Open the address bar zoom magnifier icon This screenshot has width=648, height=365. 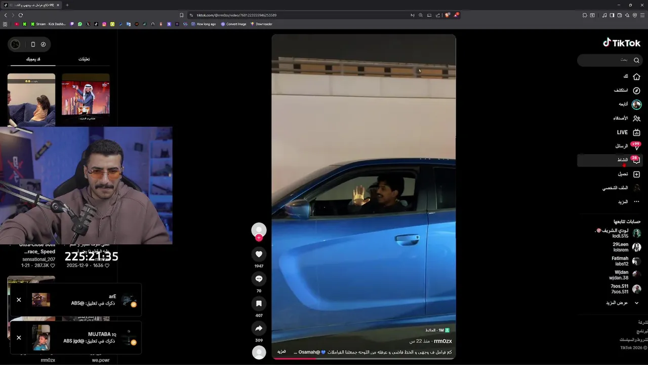coord(420,15)
